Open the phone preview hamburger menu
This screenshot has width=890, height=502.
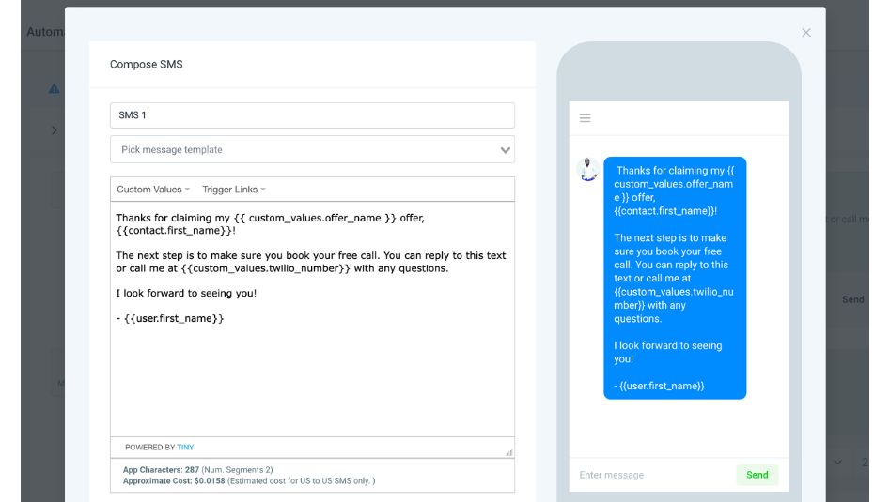point(586,118)
